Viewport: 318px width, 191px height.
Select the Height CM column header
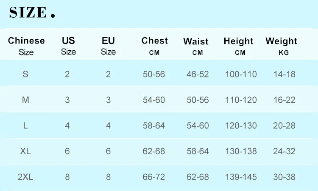(x=238, y=46)
